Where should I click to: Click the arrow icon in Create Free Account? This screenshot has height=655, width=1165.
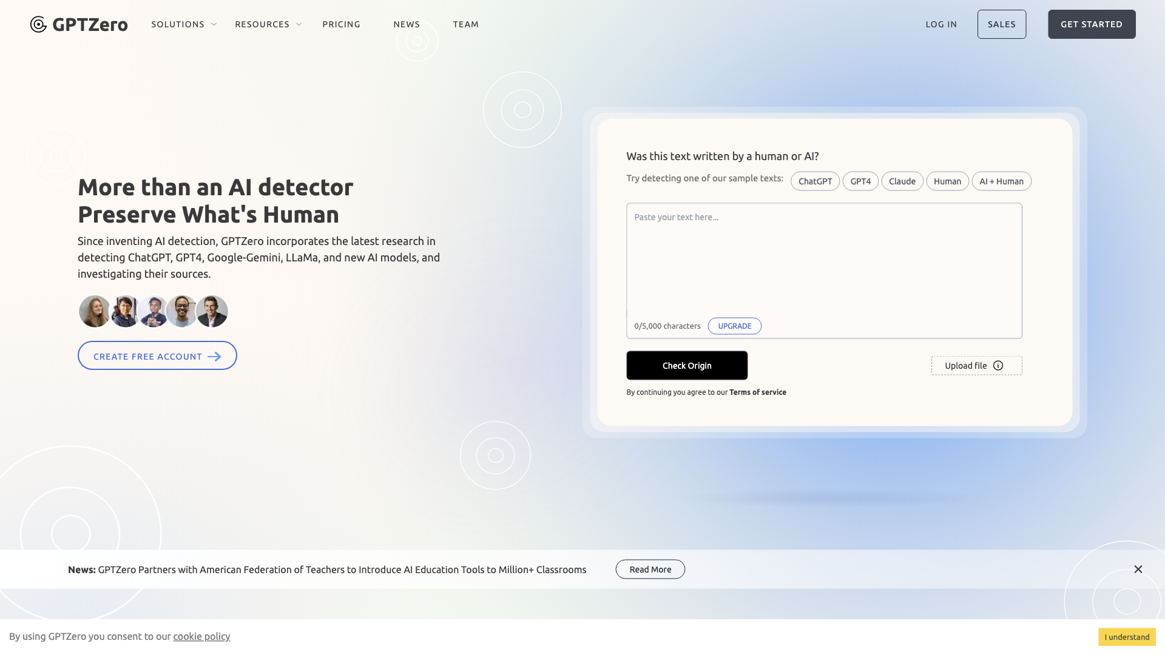pyautogui.click(x=214, y=357)
